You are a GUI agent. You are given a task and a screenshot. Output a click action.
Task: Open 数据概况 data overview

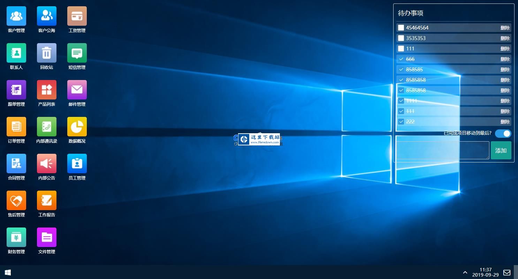77,127
